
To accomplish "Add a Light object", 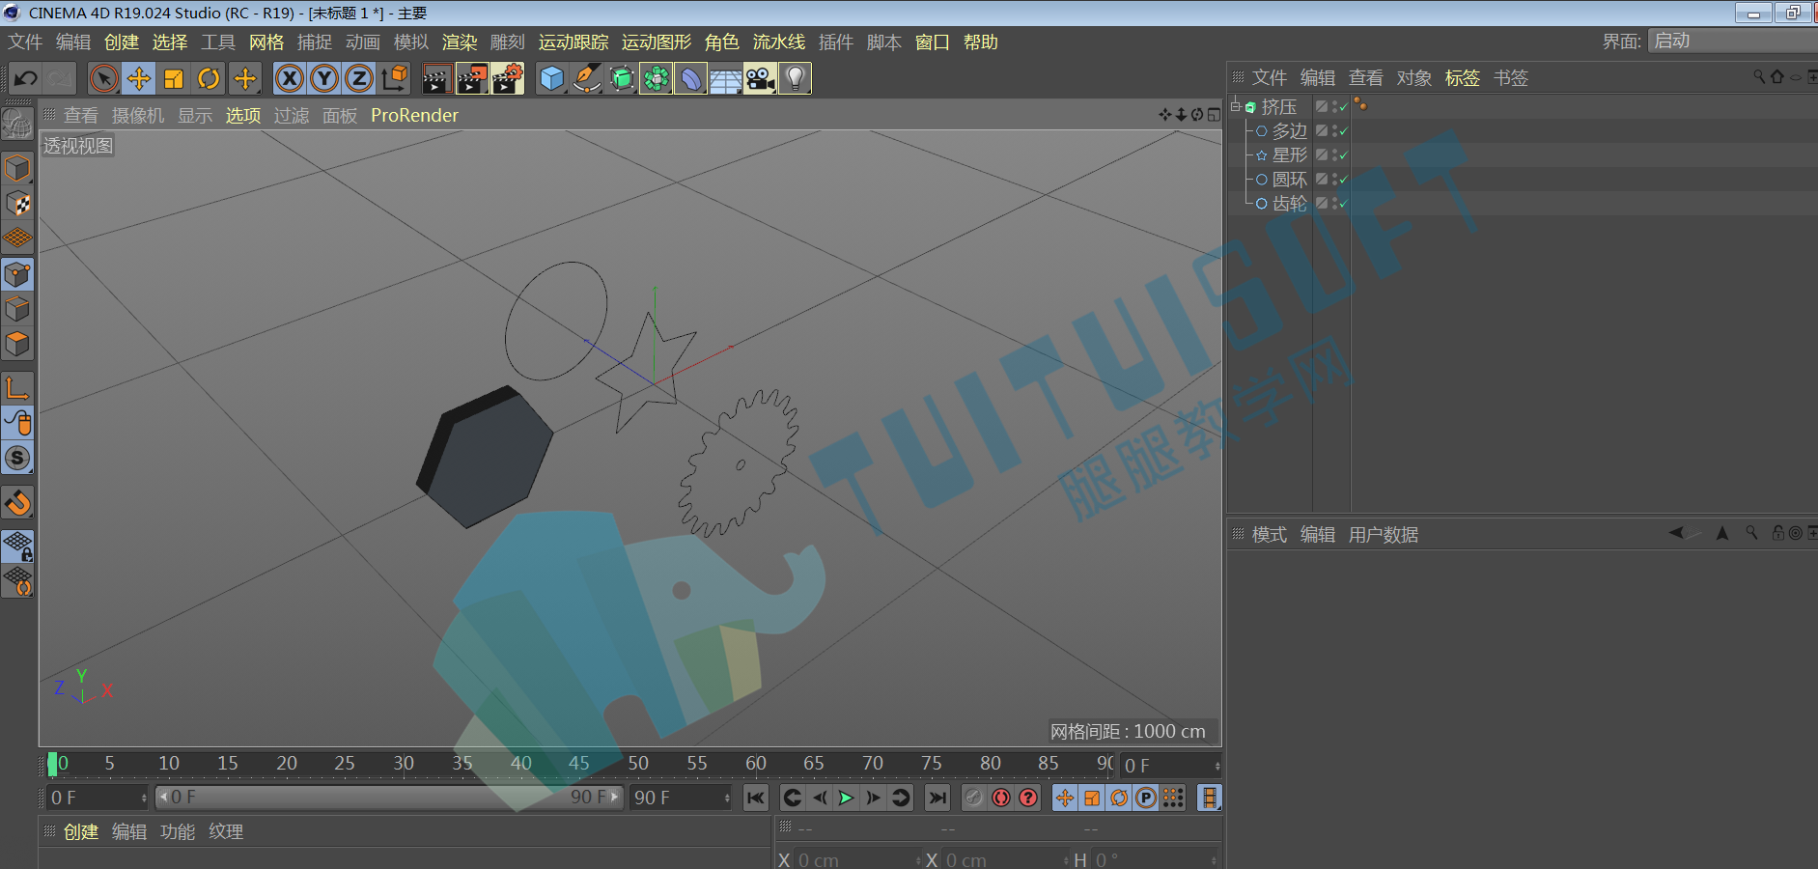I will [x=796, y=78].
